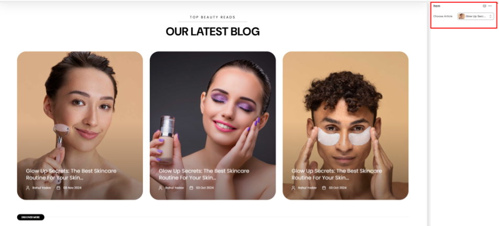Screen dimensions: 499x226
Task: Click the Discover More button
Action: click(x=30, y=217)
